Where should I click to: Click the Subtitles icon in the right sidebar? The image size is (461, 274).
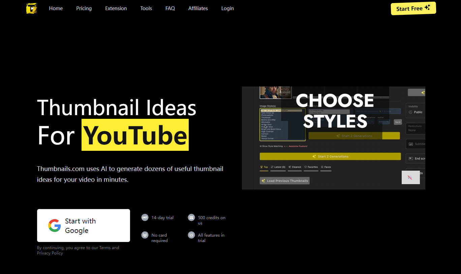pyautogui.click(x=410, y=144)
